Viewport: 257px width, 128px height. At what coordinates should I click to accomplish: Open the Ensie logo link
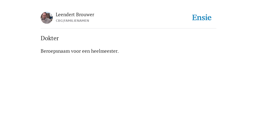(202, 17)
